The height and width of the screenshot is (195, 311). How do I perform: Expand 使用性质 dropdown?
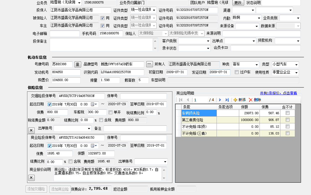tap(296, 73)
